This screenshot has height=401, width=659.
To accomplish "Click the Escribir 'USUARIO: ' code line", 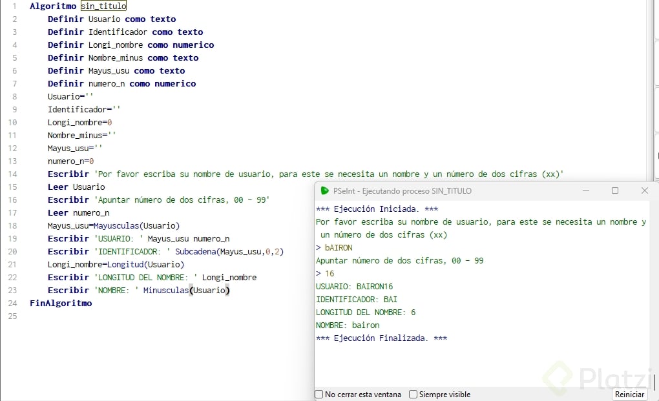I will point(139,238).
